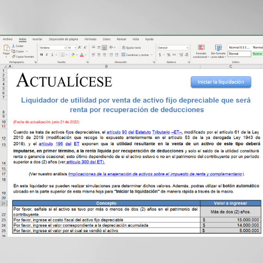Expand the Pegar dropdown arrow

pyautogui.click(x=6, y=57)
